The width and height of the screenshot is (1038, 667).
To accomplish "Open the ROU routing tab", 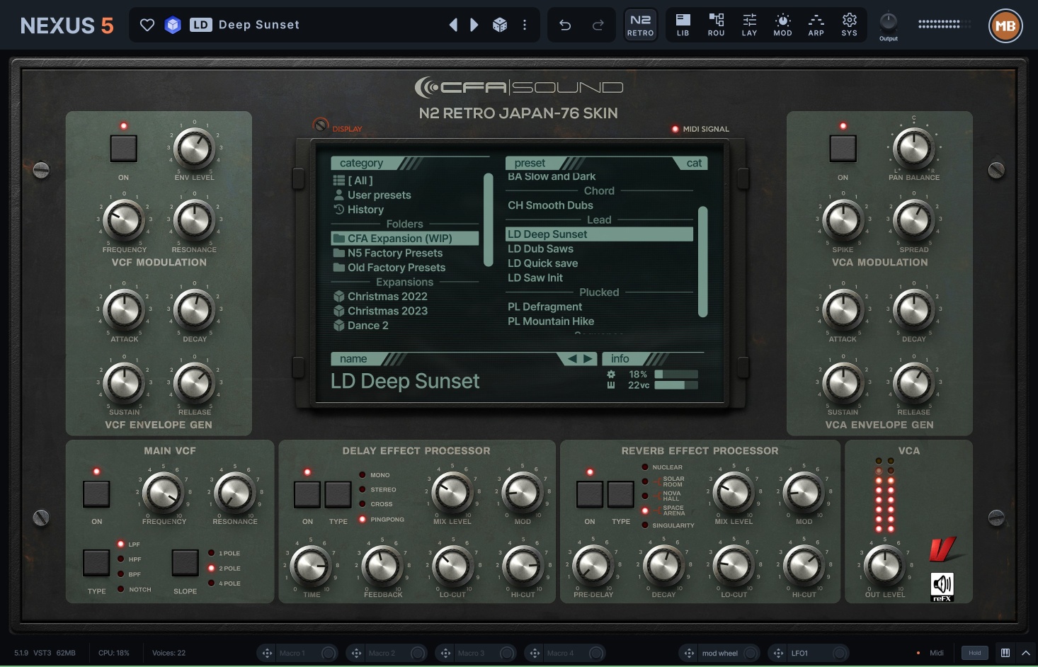I will point(716,25).
